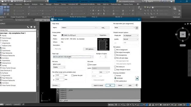Click the command line customize wrench icon
This screenshot has width=191, height=107.
tap(58, 93)
